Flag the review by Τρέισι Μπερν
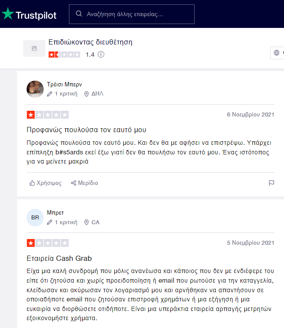This screenshot has width=284, height=328. [271, 183]
